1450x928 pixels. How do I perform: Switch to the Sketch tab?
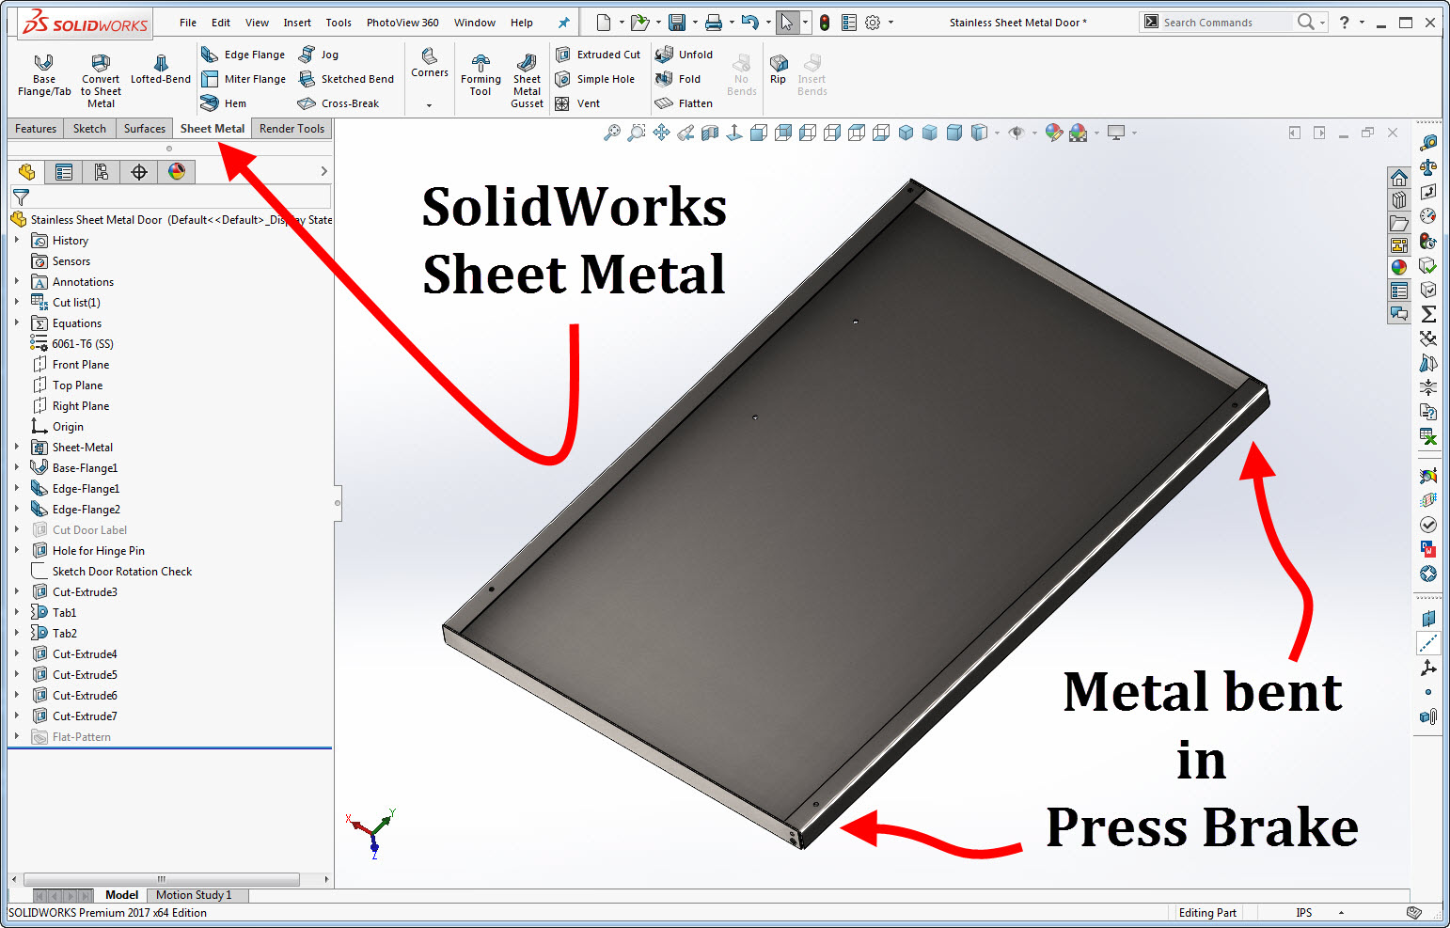click(x=89, y=129)
